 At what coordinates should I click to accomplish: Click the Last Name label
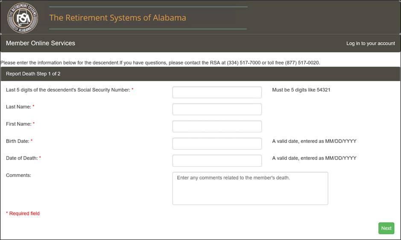pyautogui.click(x=18, y=107)
